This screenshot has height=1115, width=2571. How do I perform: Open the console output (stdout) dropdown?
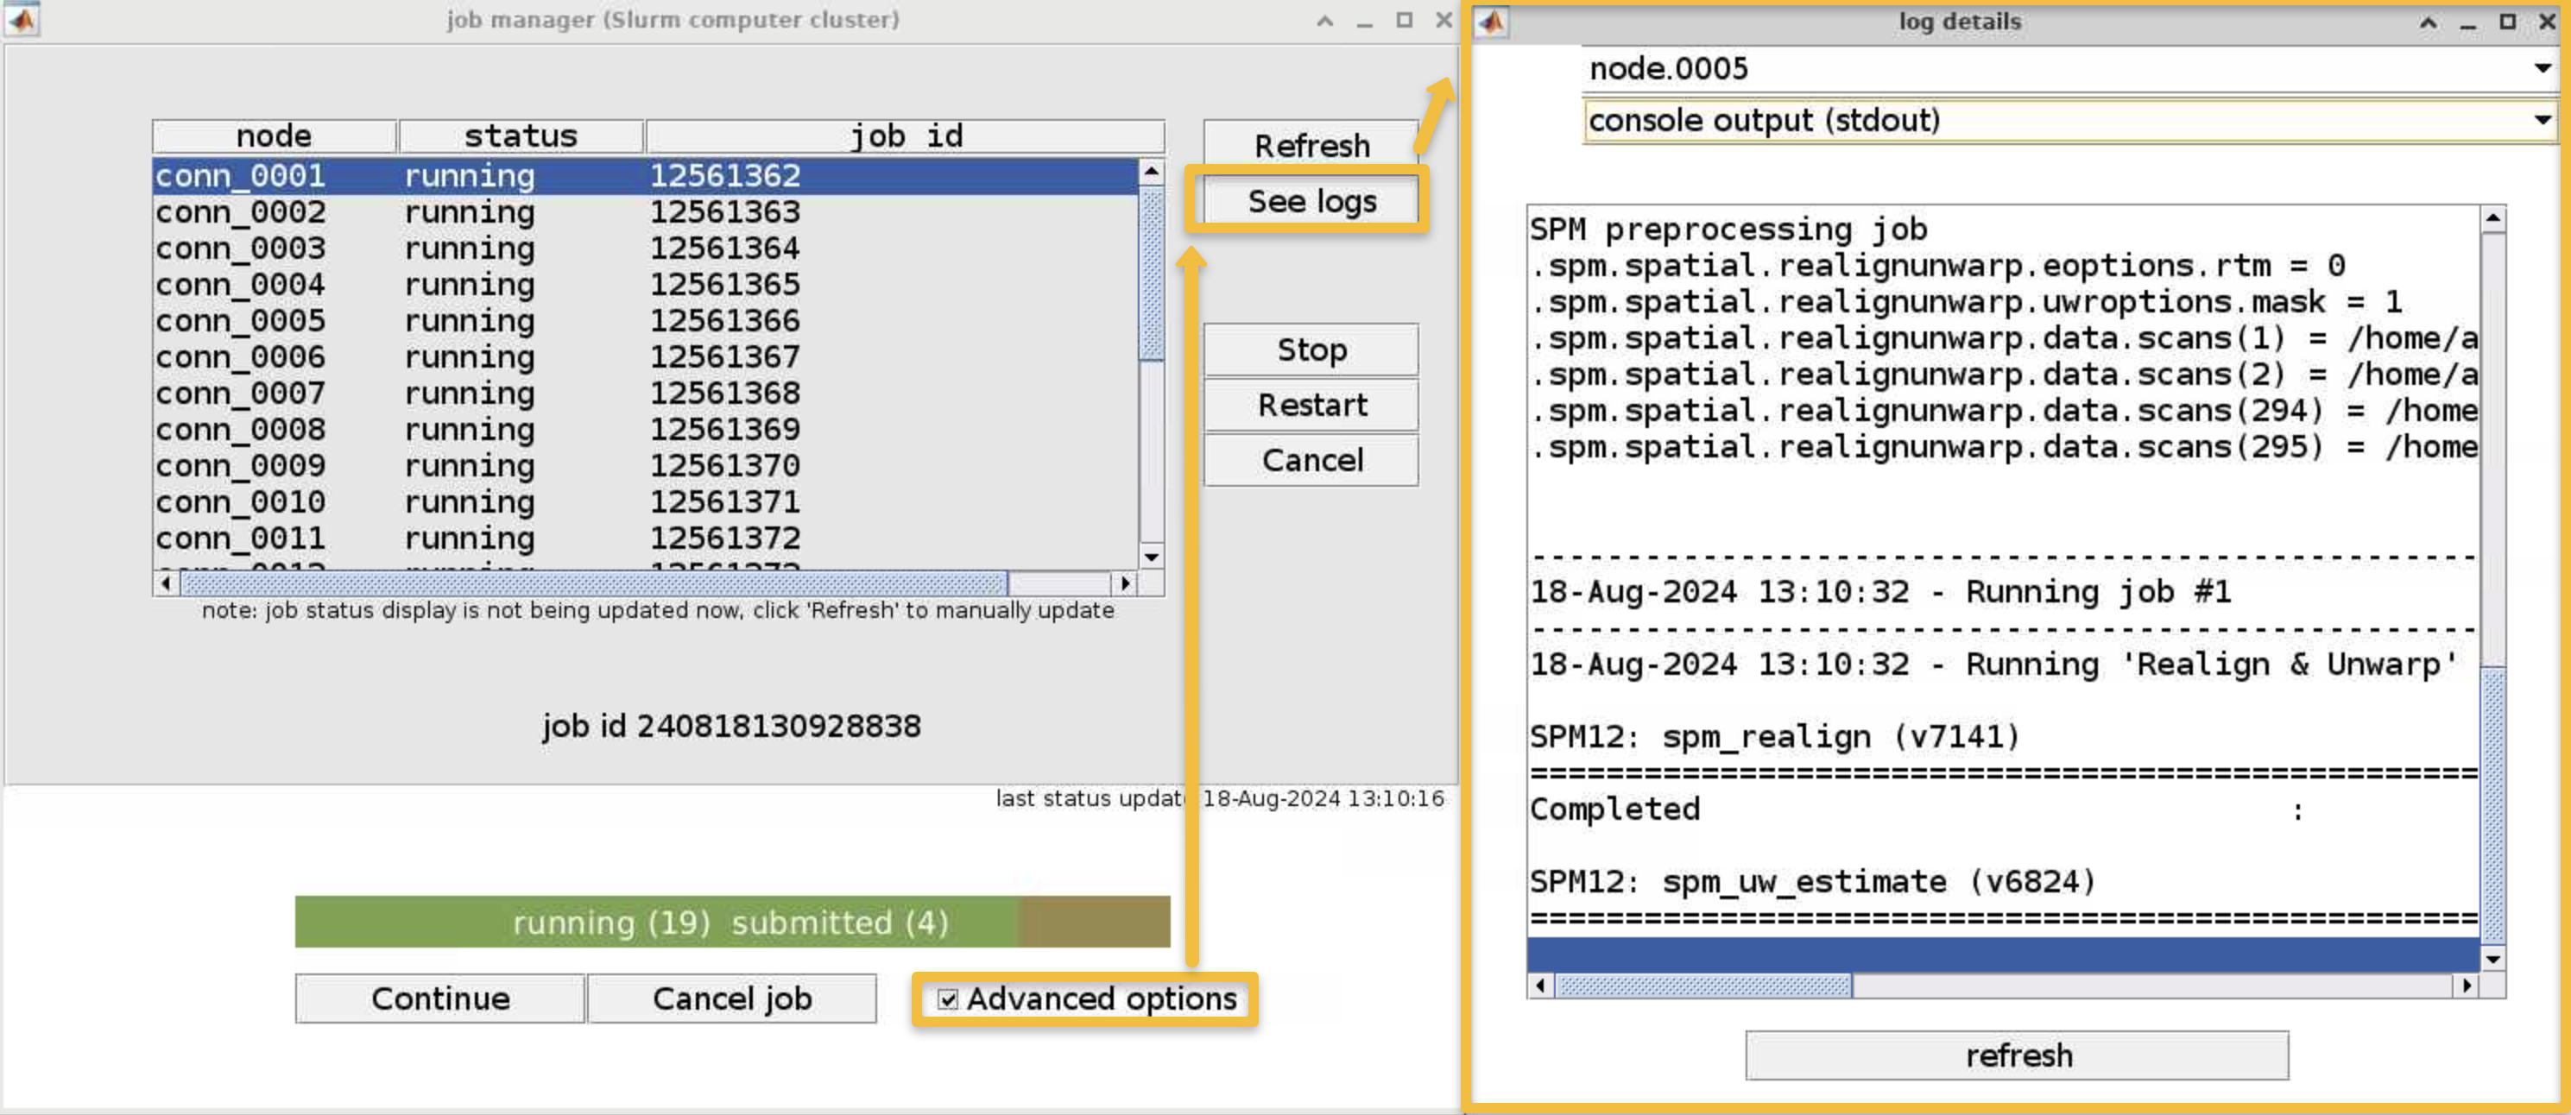(x=2068, y=121)
